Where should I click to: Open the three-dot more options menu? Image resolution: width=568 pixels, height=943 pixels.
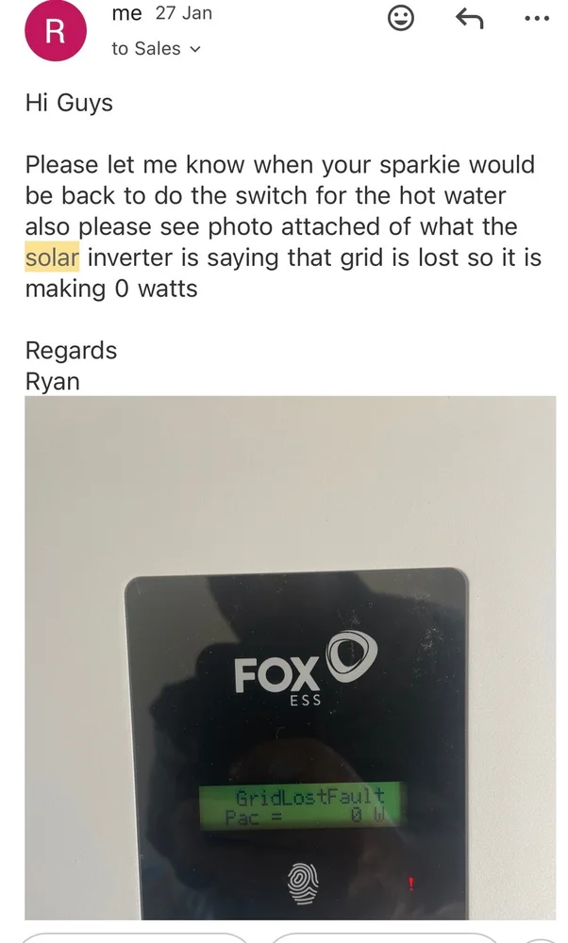[537, 19]
